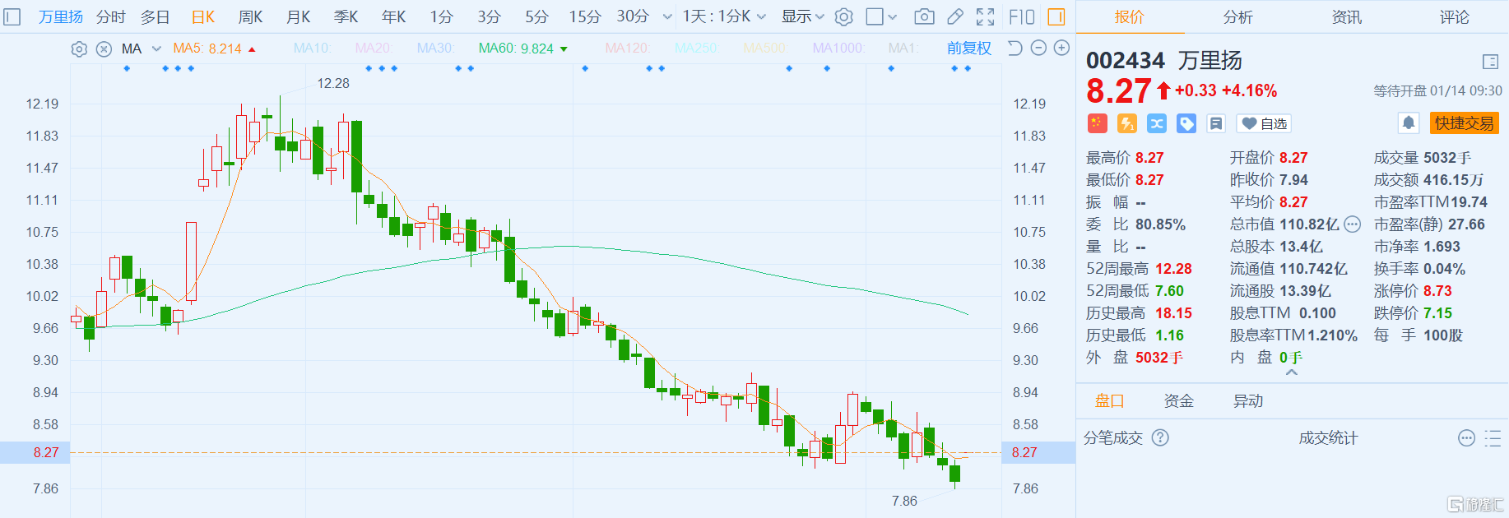Toggle MA120 indicator line
Image resolution: width=1509 pixels, height=518 pixels.
627,49
